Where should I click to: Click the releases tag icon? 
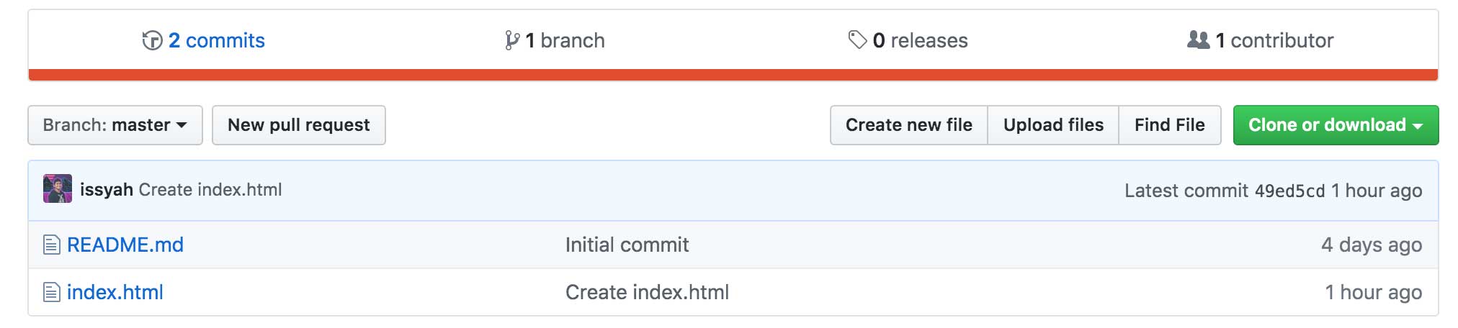tap(857, 40)
